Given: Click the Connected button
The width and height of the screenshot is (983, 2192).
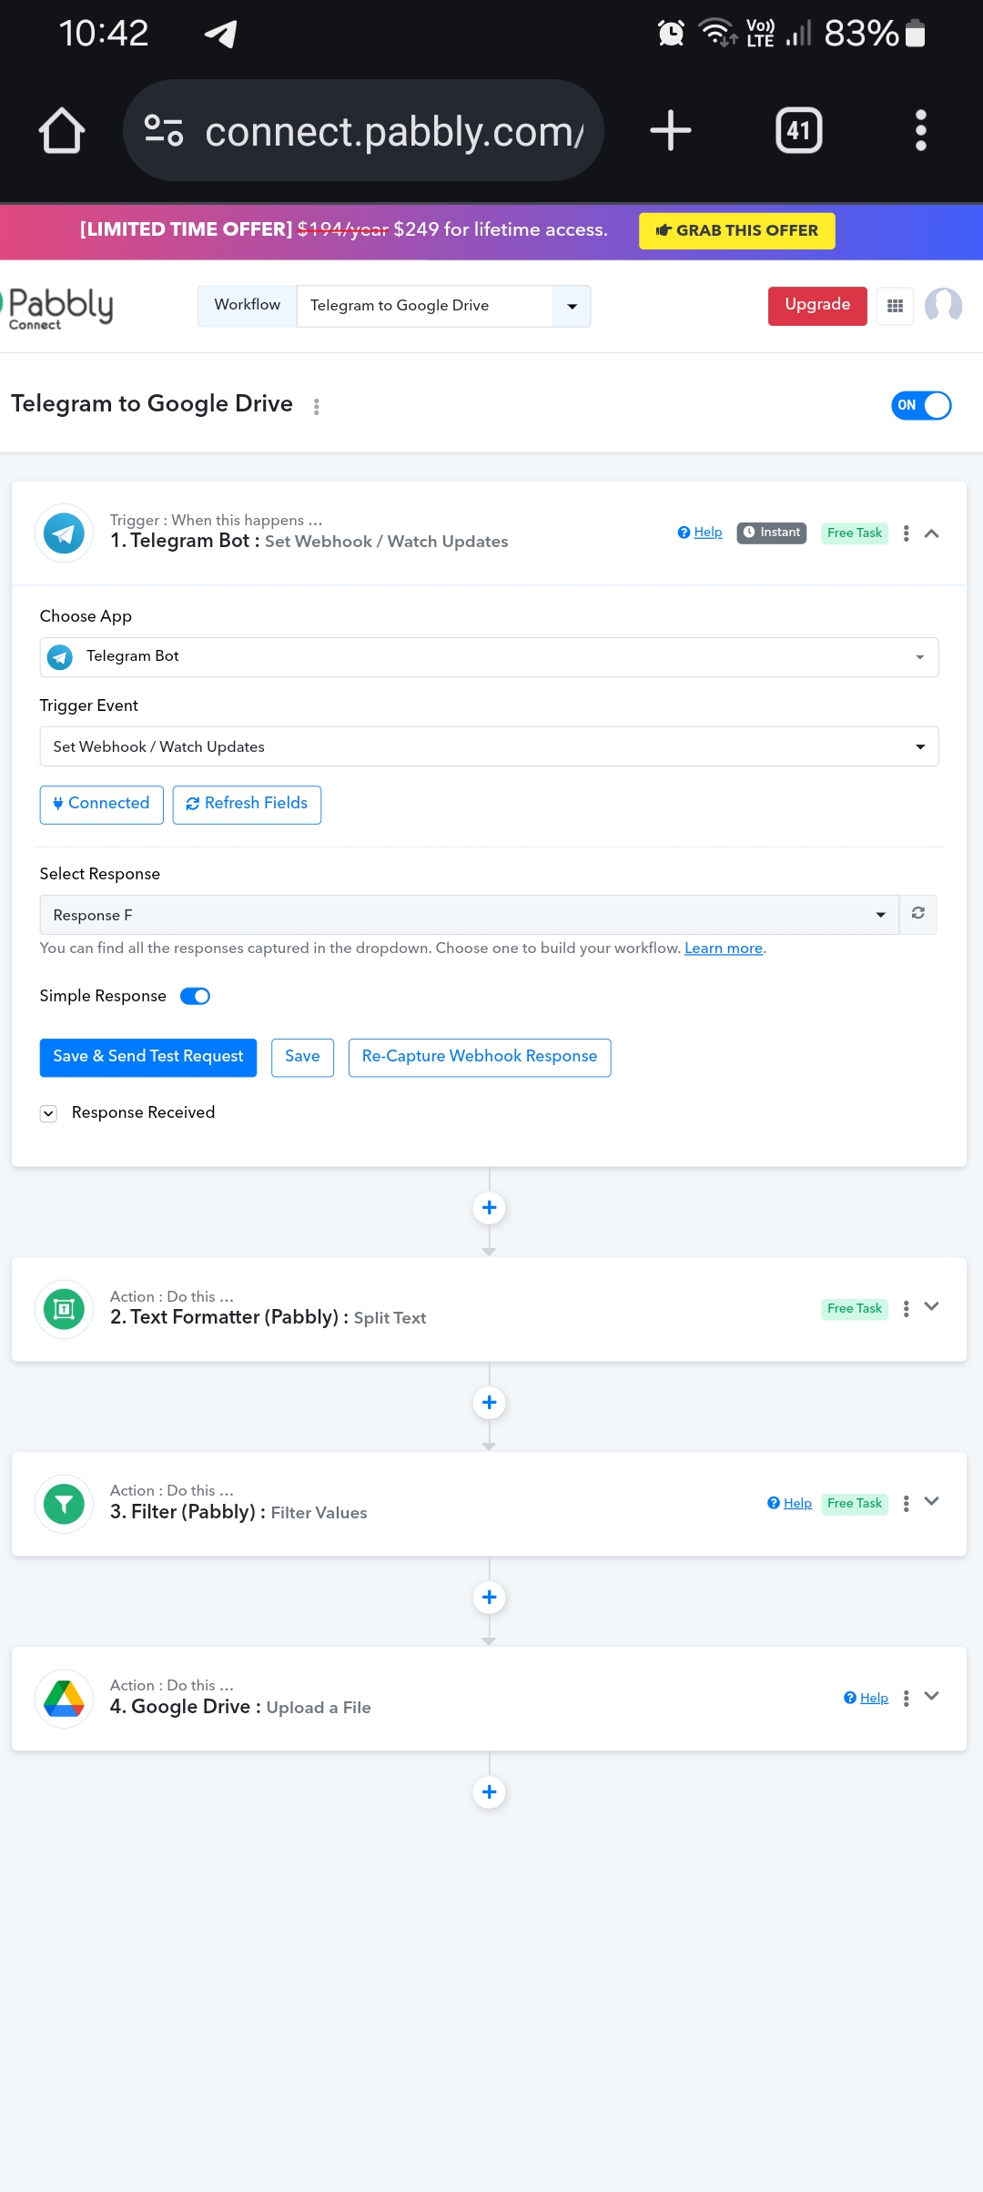Looking at the screenshot, I should click(102, 805).
